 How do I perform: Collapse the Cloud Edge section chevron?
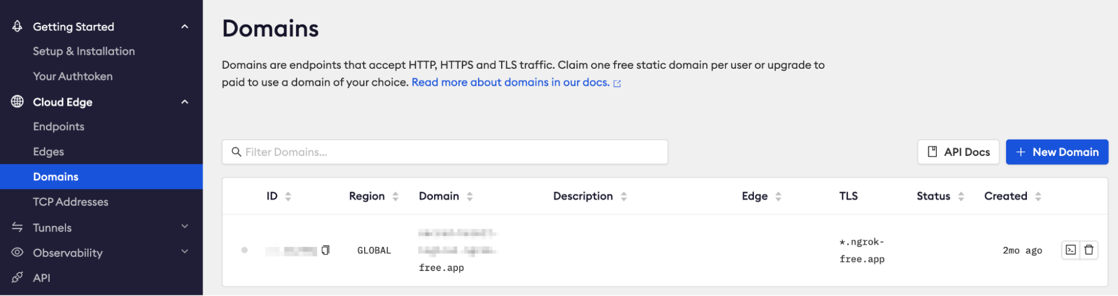185,102
